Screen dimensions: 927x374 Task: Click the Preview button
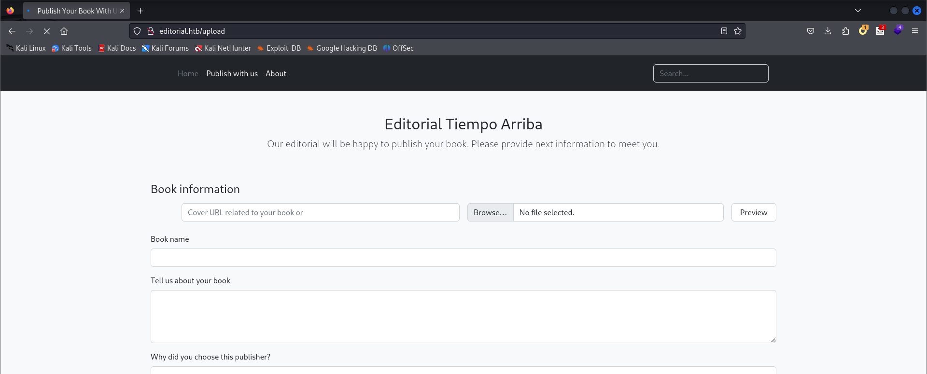pyautogui.click(x=754, y=212)
